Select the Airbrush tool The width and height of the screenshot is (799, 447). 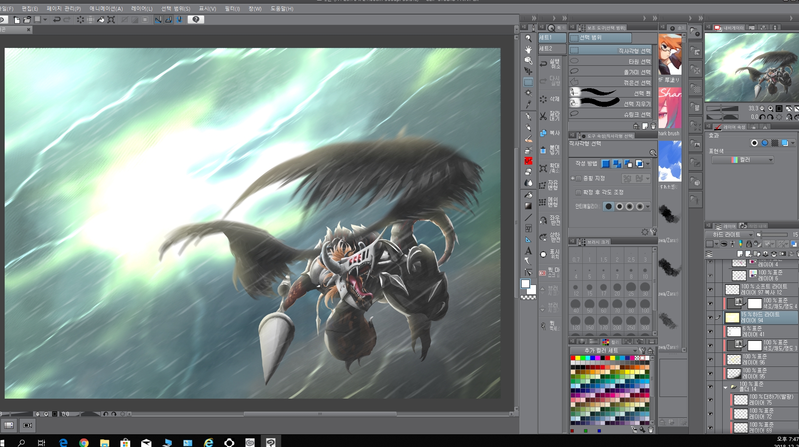pyautogui.click(x=528, y=150)
